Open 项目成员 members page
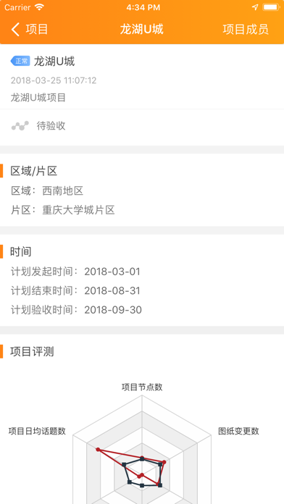This screenshot has width=284, height=504. [x=246, y=29]
